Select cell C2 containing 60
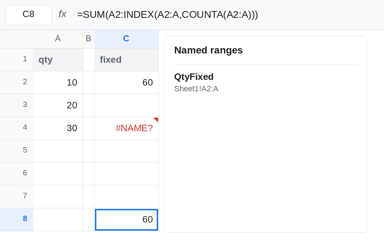 126,82
